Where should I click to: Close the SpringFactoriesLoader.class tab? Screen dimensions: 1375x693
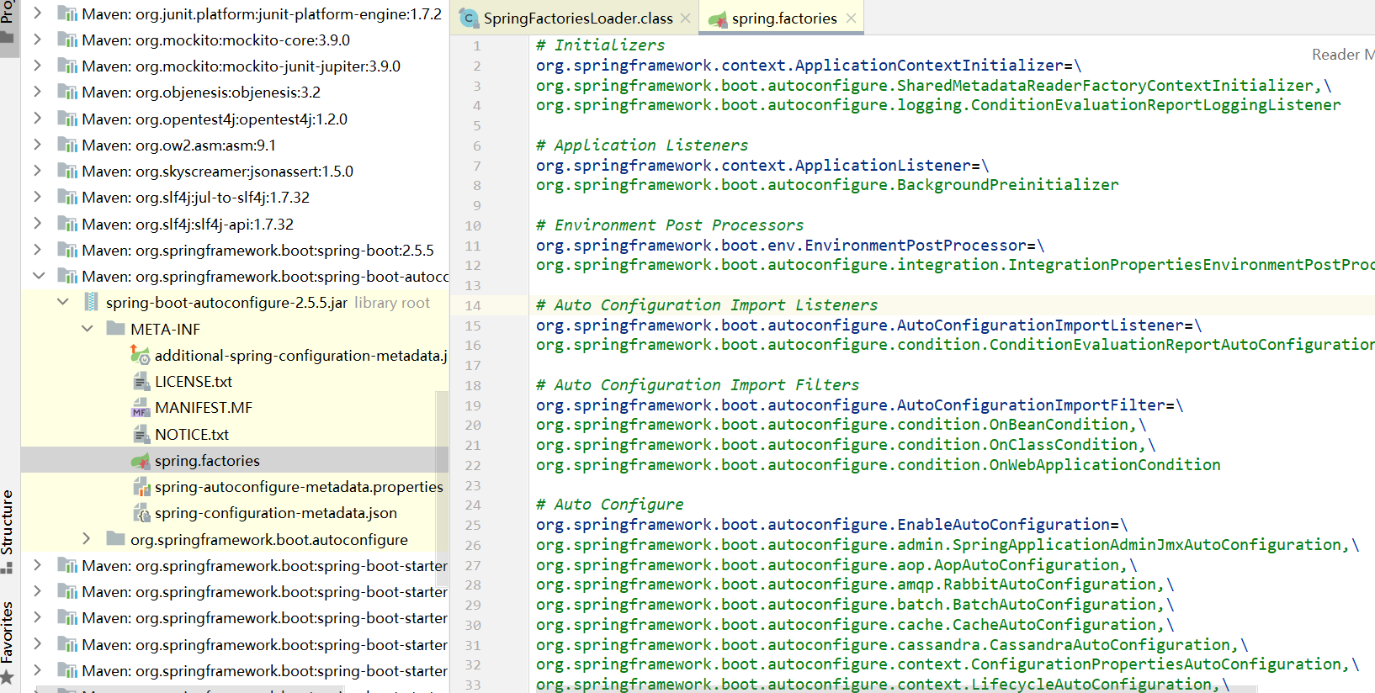pyautogui.click(x=685, y=19)
